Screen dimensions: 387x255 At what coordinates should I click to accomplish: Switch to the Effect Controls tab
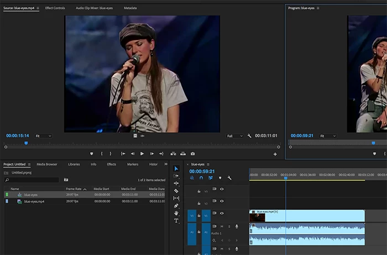[x=55, y=8]
